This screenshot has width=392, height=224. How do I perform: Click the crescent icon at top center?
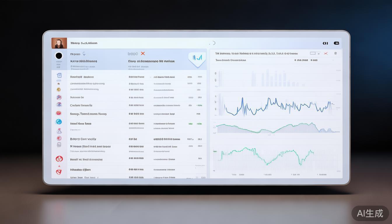[213, 43]
